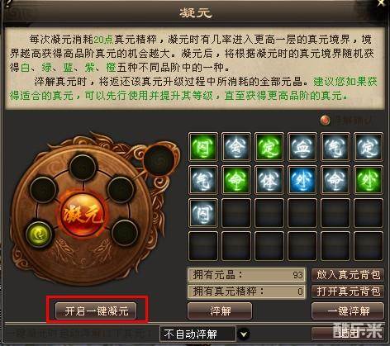Pick the white 血 orb in the top row

pyautogui.click(x=302, y=147)
